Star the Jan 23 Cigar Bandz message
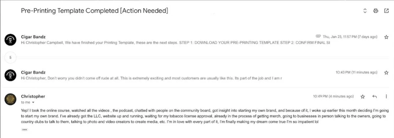Image resolution: width=394 pixels, height=138 pixels. point(386,37)
